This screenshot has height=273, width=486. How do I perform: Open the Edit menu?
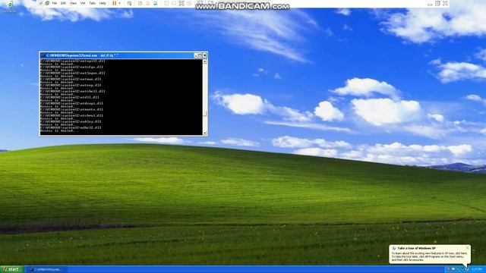pos(63,3)
